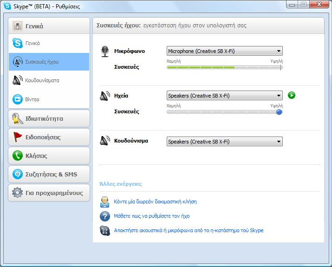Expand the Γενικά settings section header
This screenshot has height=267, width=332.
[x=49, y=26]
